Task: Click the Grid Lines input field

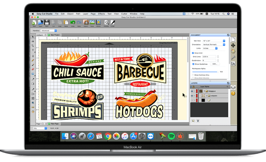Action: coord(209,57)
